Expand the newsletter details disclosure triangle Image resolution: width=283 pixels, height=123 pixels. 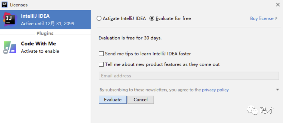click(277, 90)
